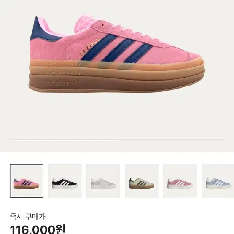Select the cream green gum-sole sneaker thumbnail
Image resolution: width=234 pixels, height=234 pixels.
[142, 181]
